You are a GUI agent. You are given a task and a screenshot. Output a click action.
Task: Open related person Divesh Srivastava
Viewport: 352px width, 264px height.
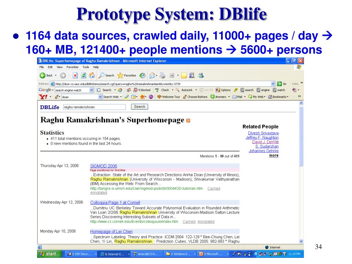coord(263,133)
